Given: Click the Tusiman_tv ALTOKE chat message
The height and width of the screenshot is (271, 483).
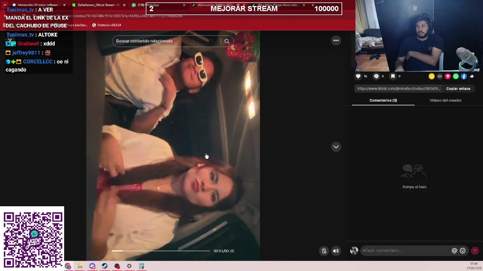Looking at the screenshot, I should point(32,35).
